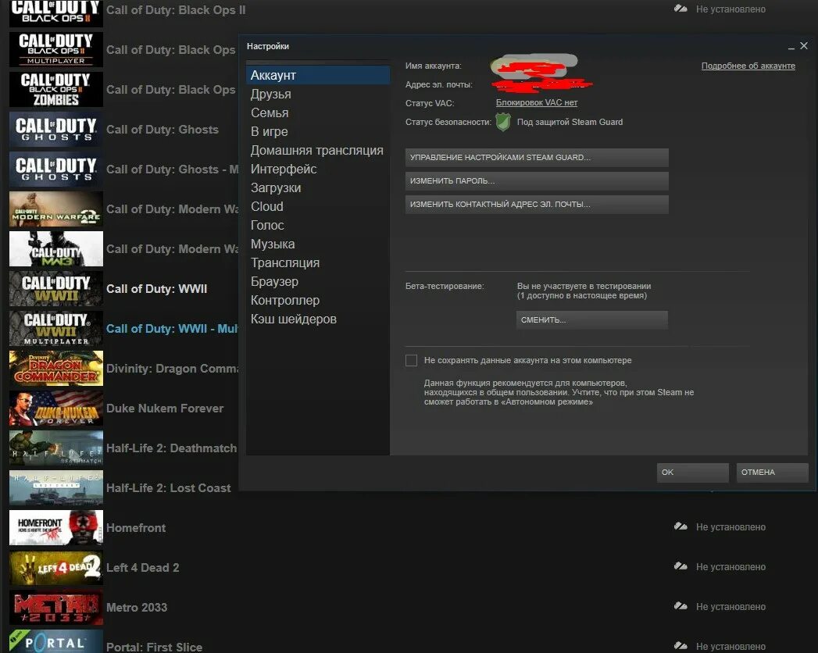Click Изменить пароль button
This screenshot has height=653, width=818.
[537, 181]
